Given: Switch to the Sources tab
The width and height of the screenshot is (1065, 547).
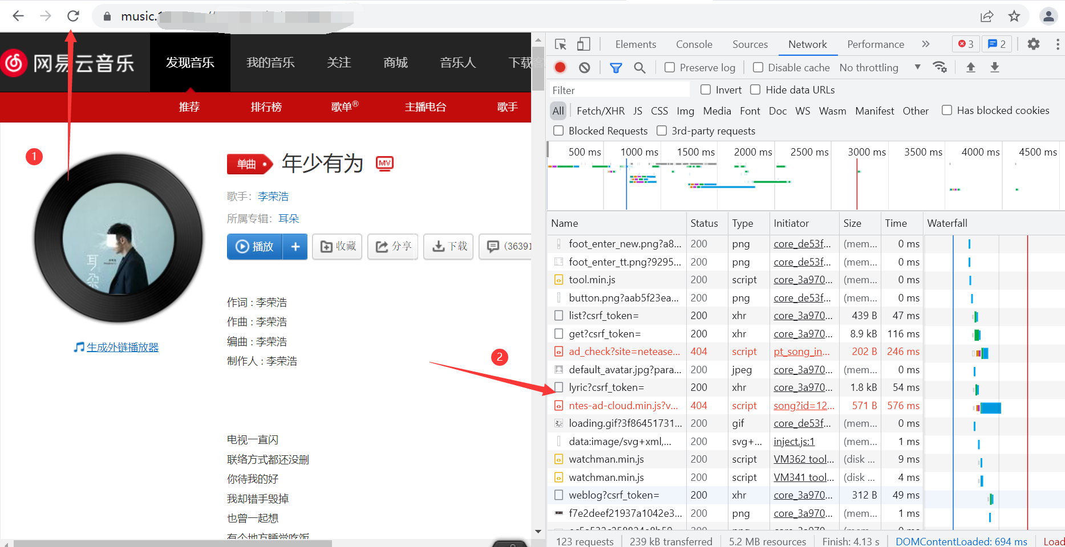Looking at the screenshot, I should tap(750, 44).
